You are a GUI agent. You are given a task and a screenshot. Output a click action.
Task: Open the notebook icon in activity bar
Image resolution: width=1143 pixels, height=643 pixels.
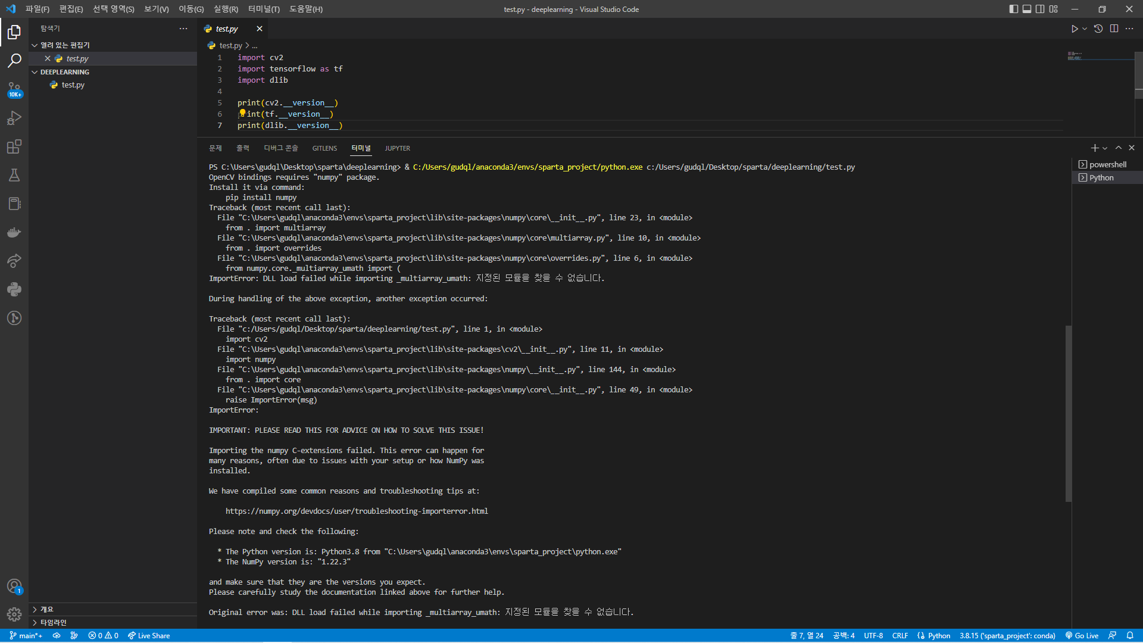(x=14, y=204)
